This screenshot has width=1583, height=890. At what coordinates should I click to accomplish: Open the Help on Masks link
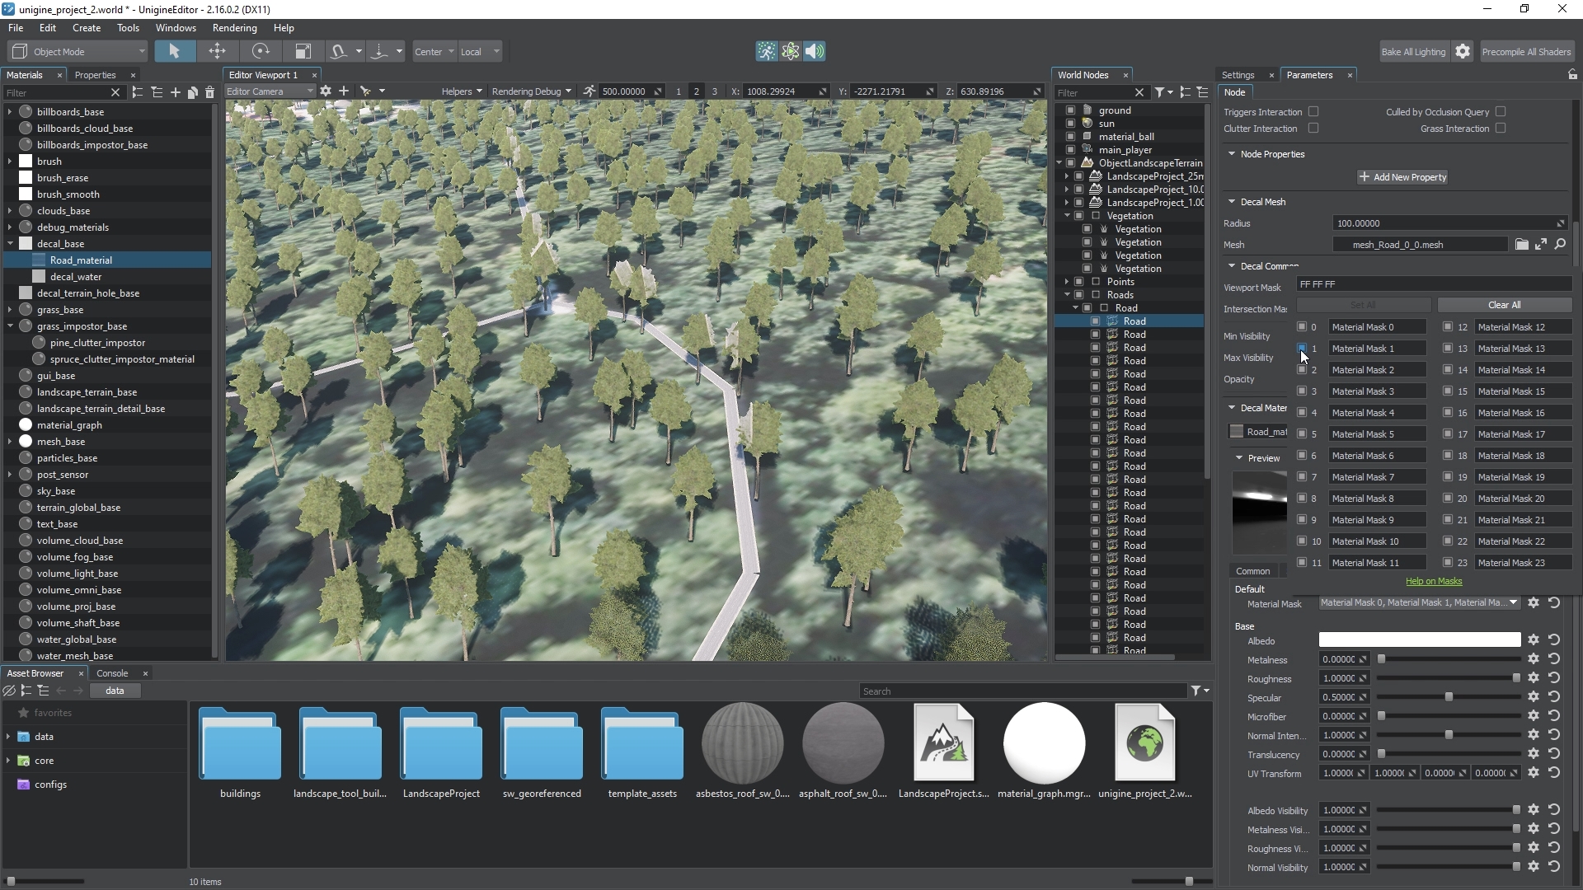click(x=1433, y=581)
